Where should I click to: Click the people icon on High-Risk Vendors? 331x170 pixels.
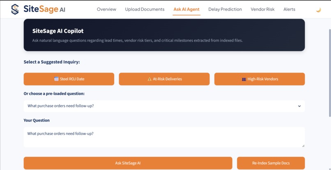[x=244, y=79]
